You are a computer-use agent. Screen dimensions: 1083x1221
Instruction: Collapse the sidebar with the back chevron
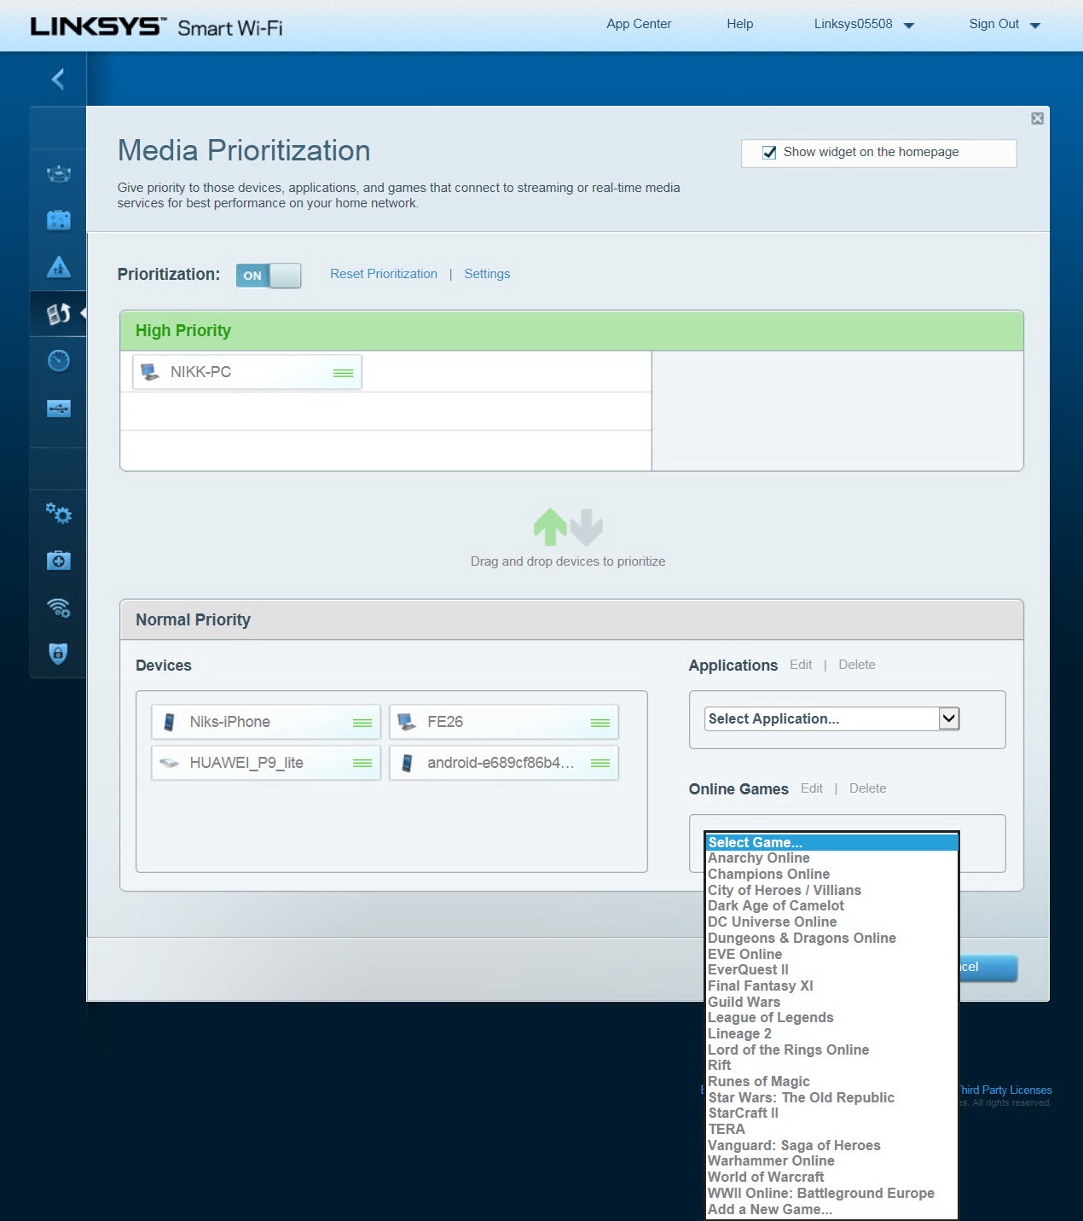click(x=58, y=79)
